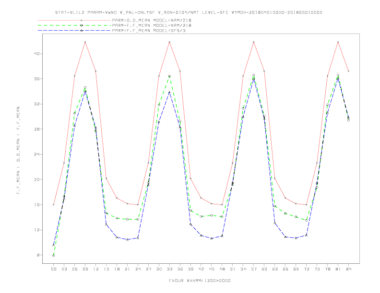This screenshot has height=293, width=380.
Task: Click red plus data point at hour 00
Action: point(54,204)
